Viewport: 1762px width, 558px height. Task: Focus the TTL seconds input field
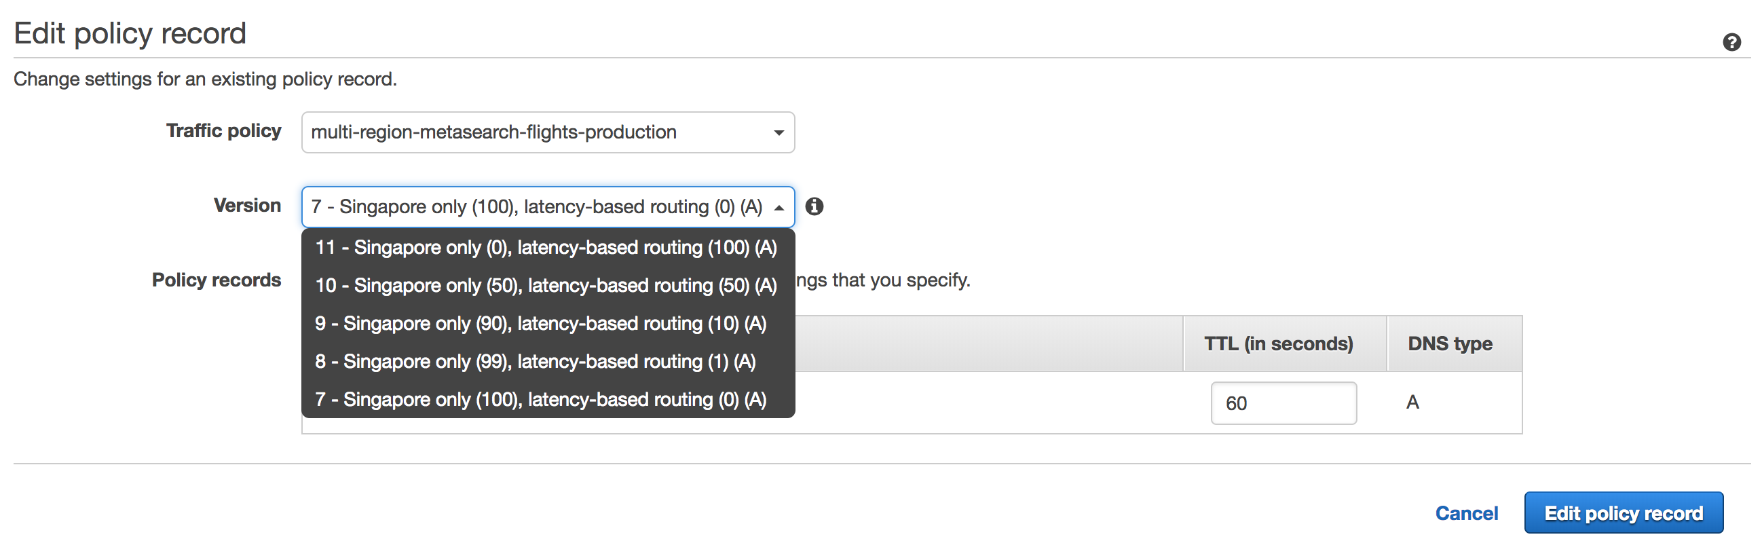tap(1283, 403)
